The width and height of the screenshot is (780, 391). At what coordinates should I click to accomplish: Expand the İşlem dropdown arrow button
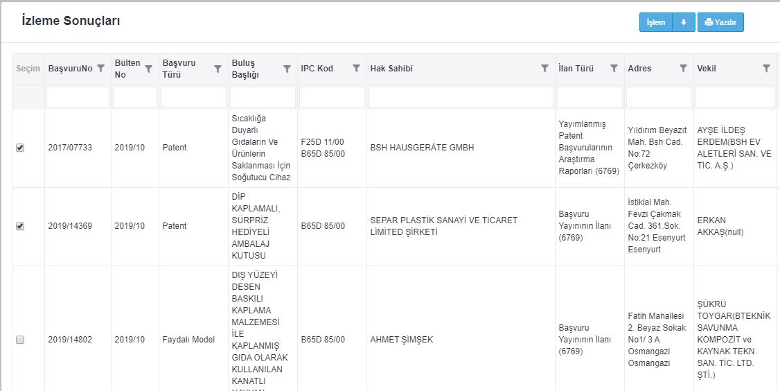[x=684, y=22]
